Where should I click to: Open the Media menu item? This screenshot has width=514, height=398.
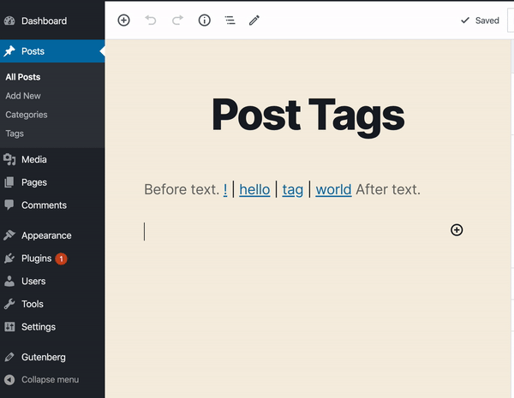pyautogui.click(x=52, y=159)
